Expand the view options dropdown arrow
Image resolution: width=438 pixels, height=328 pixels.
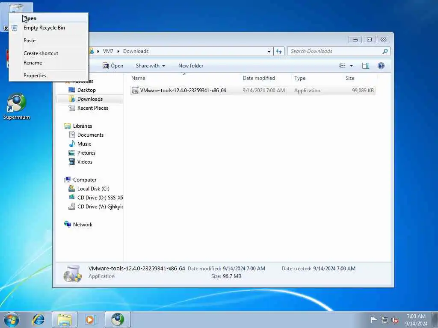[x=352, y=66]
